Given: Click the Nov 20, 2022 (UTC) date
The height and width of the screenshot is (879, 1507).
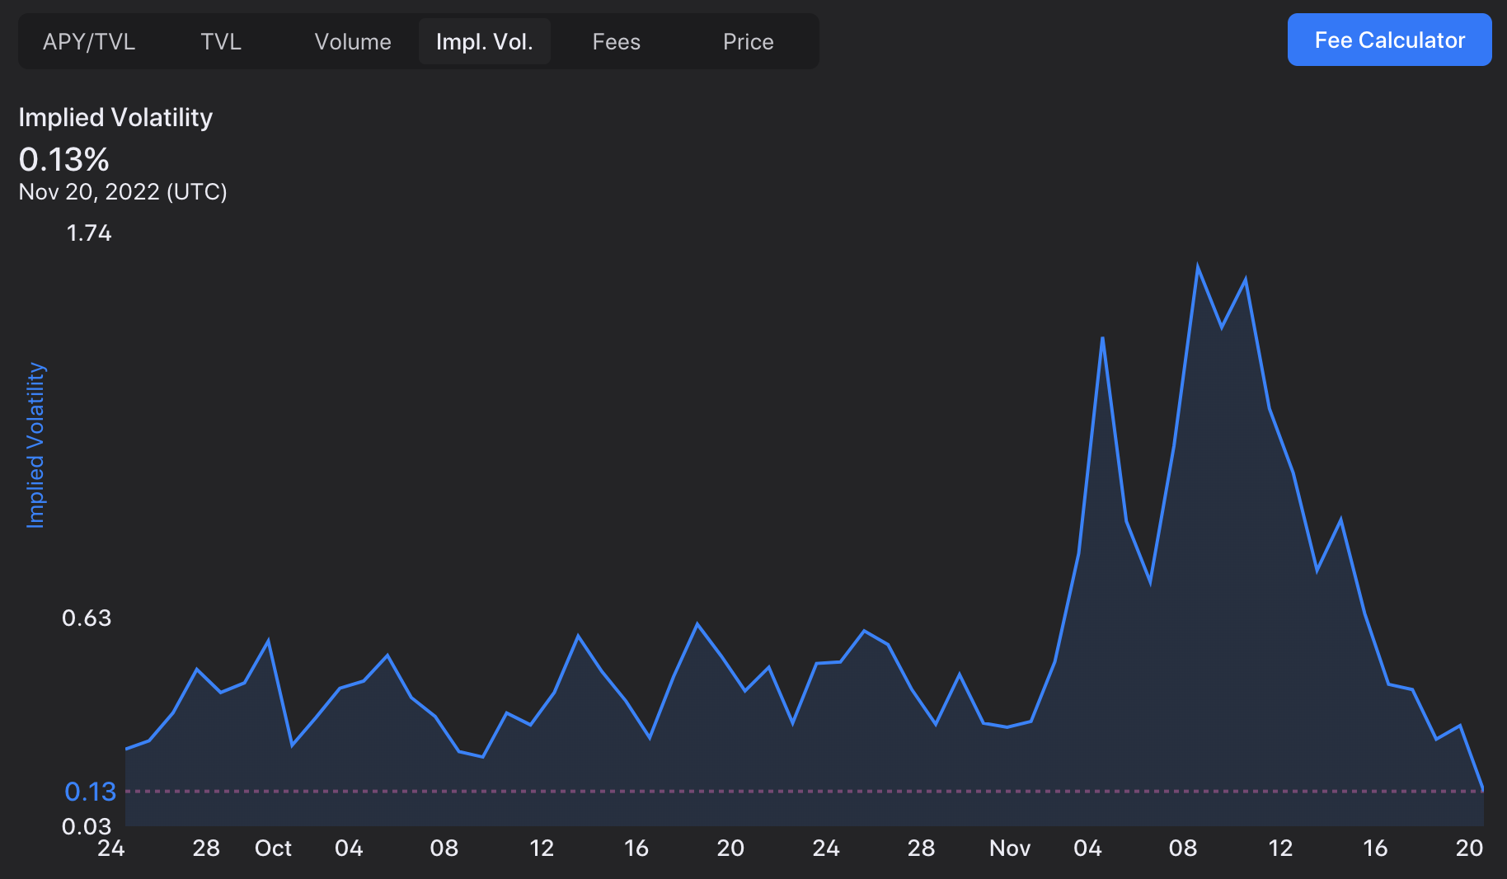Looking at the screenshot, I should 123,192.
